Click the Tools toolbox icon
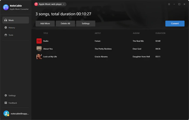Screen dimensions: 189x120 point(6,35)
